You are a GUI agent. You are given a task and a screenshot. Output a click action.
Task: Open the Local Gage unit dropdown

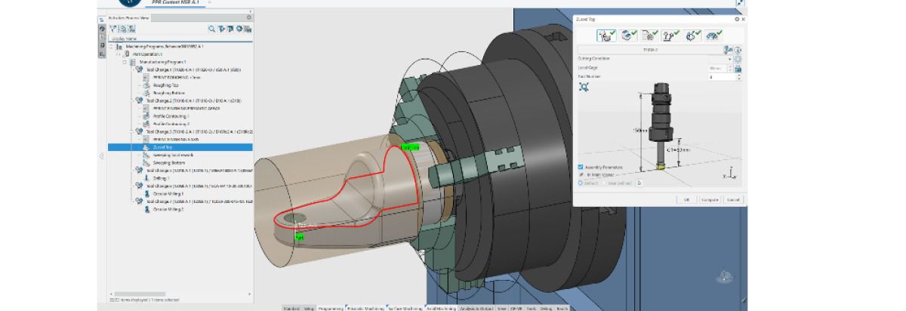[x=729, y=68]
